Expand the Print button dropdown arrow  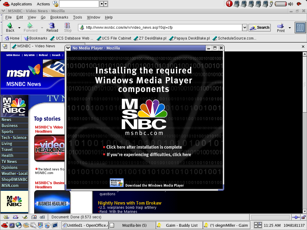pos(290,28)
